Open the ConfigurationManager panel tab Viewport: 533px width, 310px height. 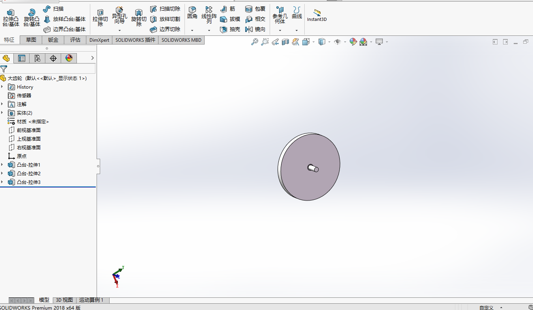(x=37, y=58)
